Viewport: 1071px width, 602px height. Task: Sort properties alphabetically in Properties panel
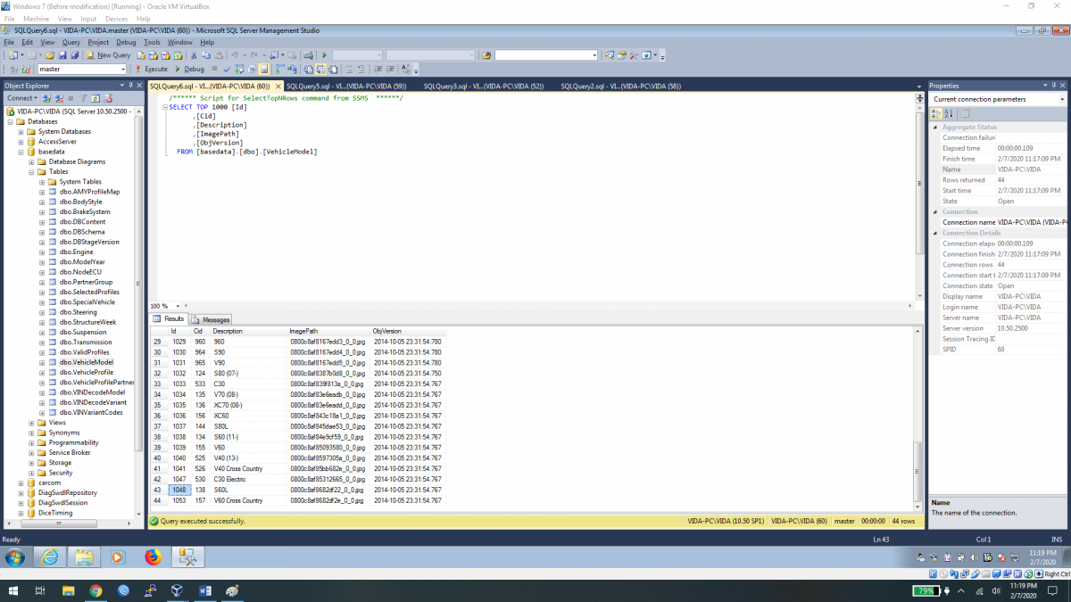[x=948, y=113]
